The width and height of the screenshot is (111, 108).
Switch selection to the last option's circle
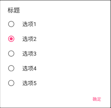[x=11, y=83]
